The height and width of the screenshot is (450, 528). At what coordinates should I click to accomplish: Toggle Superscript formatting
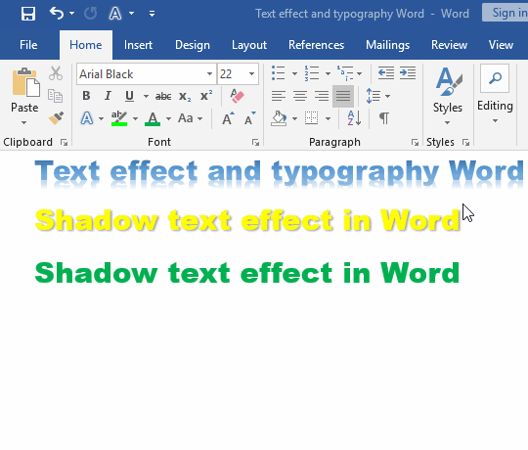pyautogui.click(x=206, y=96)
